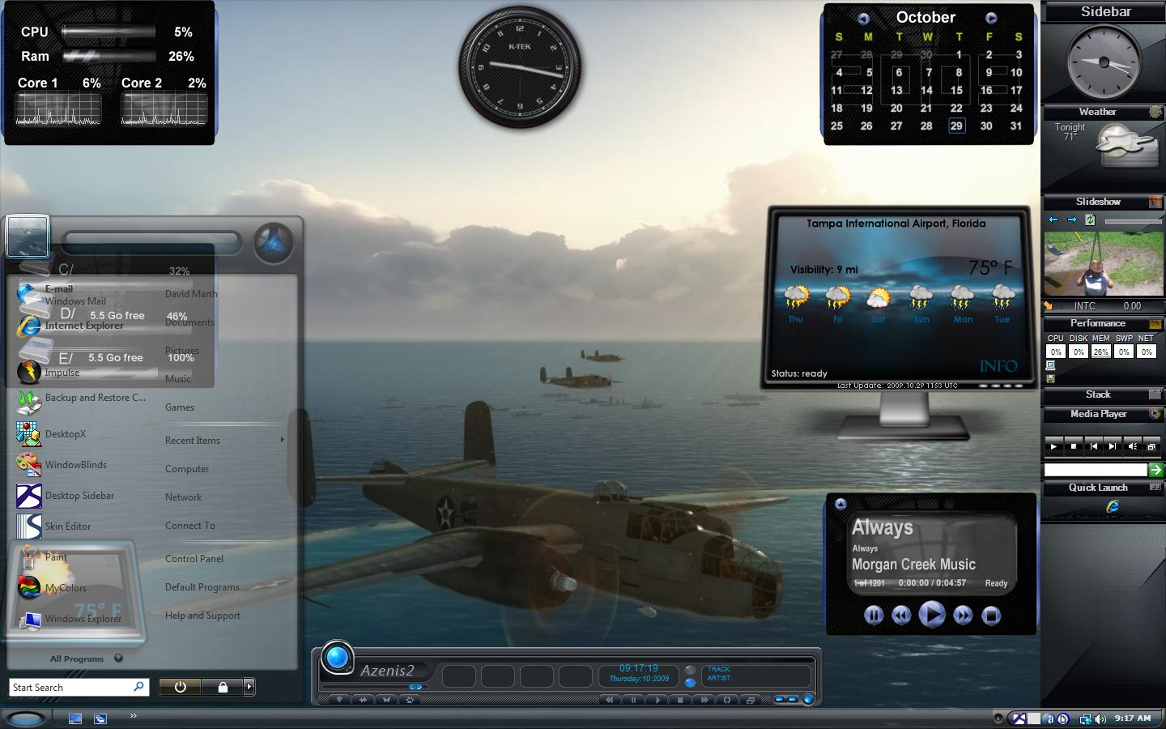Open Windows Explorer from the Start menu
The height and width of the screenshot is (729, 1166).
pos(70,619)
